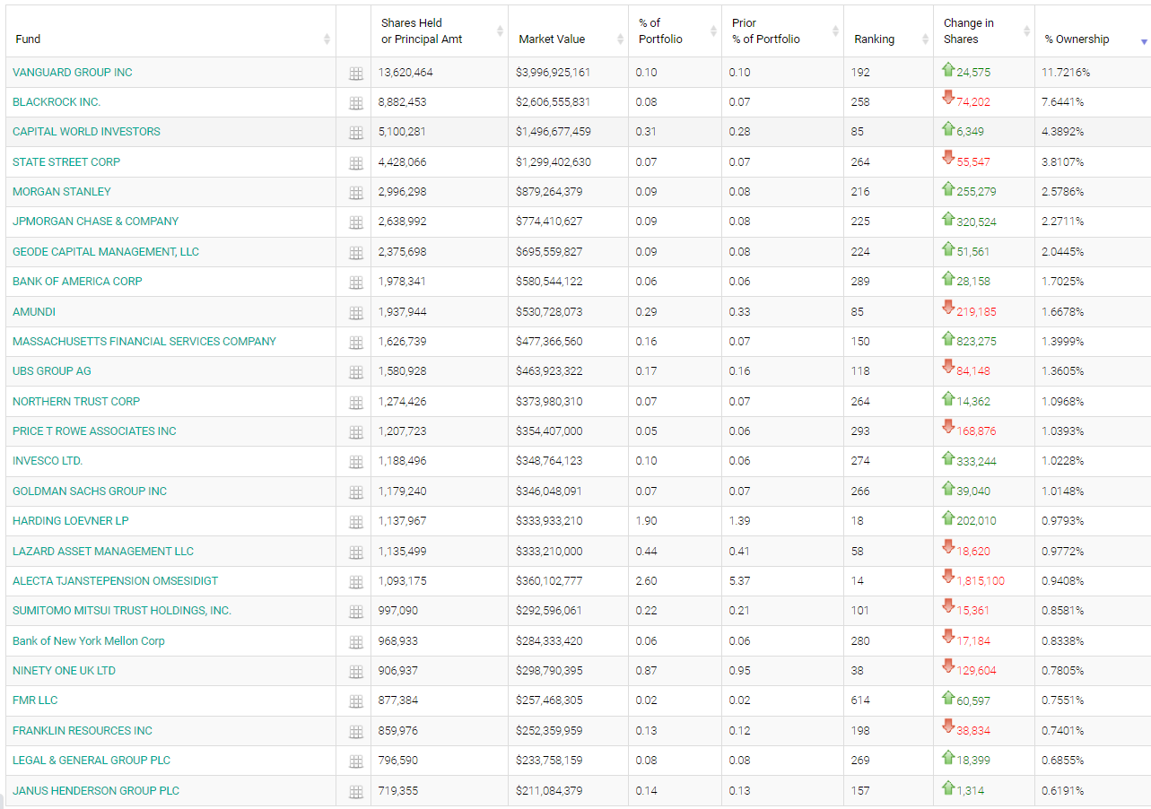Open grid icon in ALECTA TJANSTEPENSION row
This screenshot has width=1151, height=809.
(355, 582)
